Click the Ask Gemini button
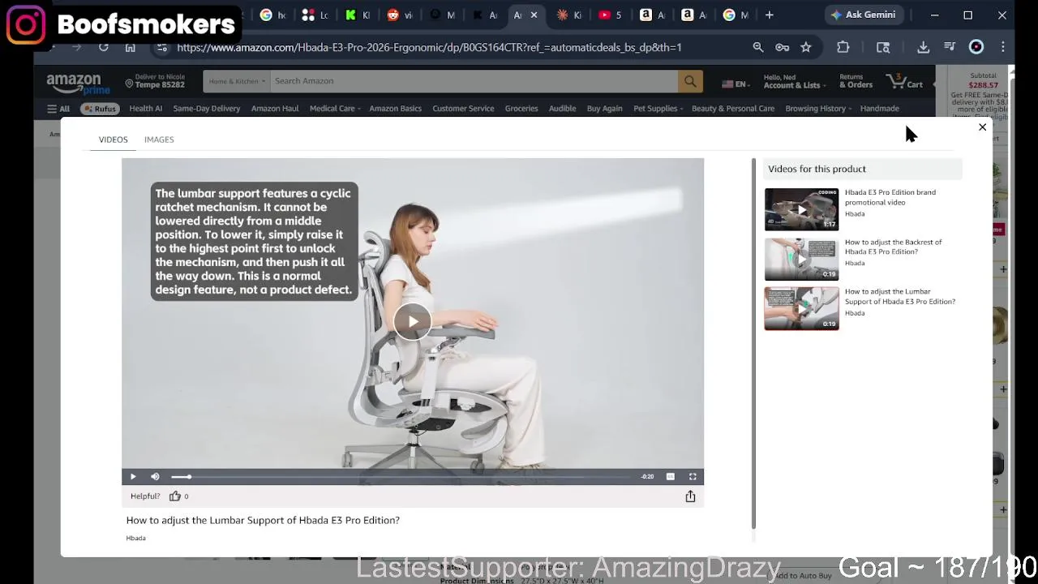 coord(863,15)
